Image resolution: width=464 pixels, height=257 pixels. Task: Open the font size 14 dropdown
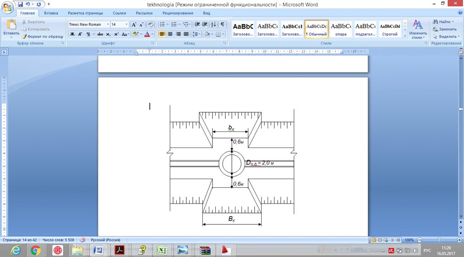click(x=126, y=24)
